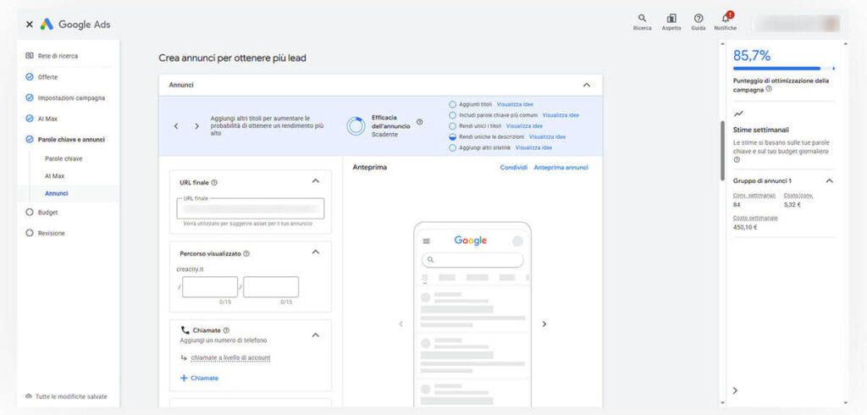Click the checkmark icon beside AI Max step
The height and width of the screenshot is (415, 867).
tap(30, 119)
